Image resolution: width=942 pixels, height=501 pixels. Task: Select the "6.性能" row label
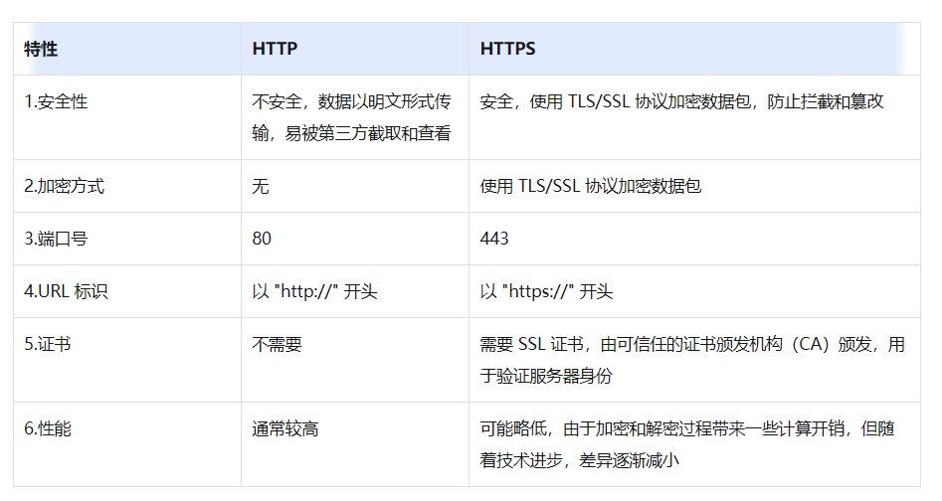click(48, 429)
